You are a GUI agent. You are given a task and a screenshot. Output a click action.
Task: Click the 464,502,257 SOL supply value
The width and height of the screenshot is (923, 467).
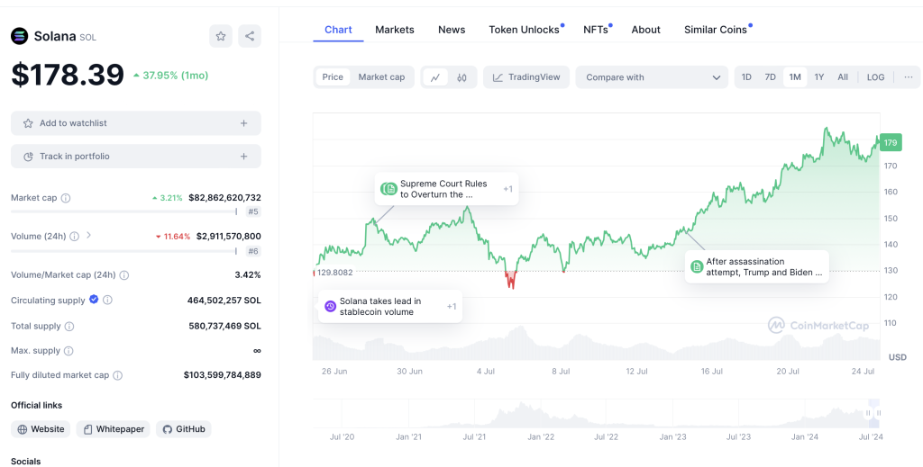coord(224,301)
